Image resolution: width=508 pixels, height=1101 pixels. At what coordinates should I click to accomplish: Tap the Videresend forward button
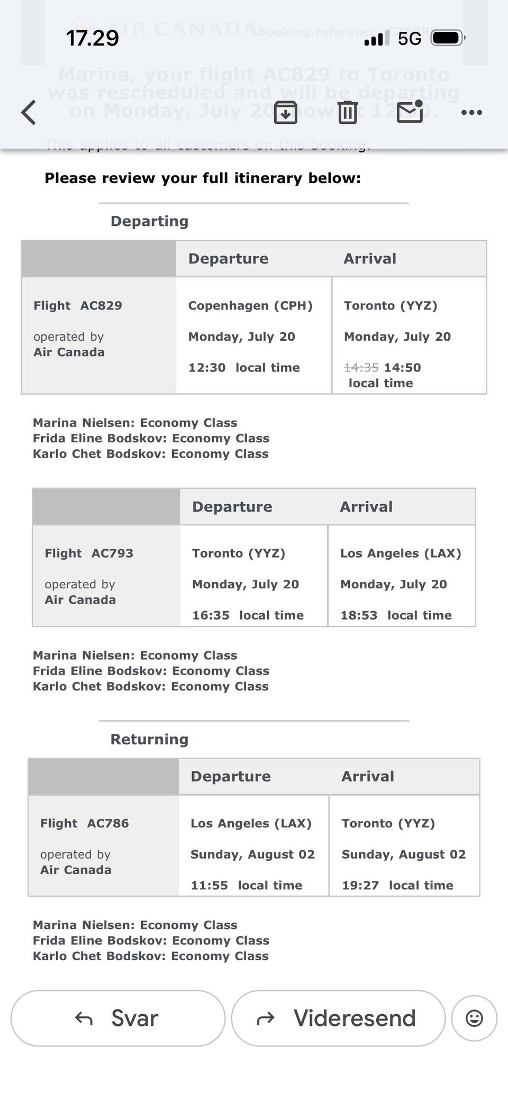point(338,1018)
